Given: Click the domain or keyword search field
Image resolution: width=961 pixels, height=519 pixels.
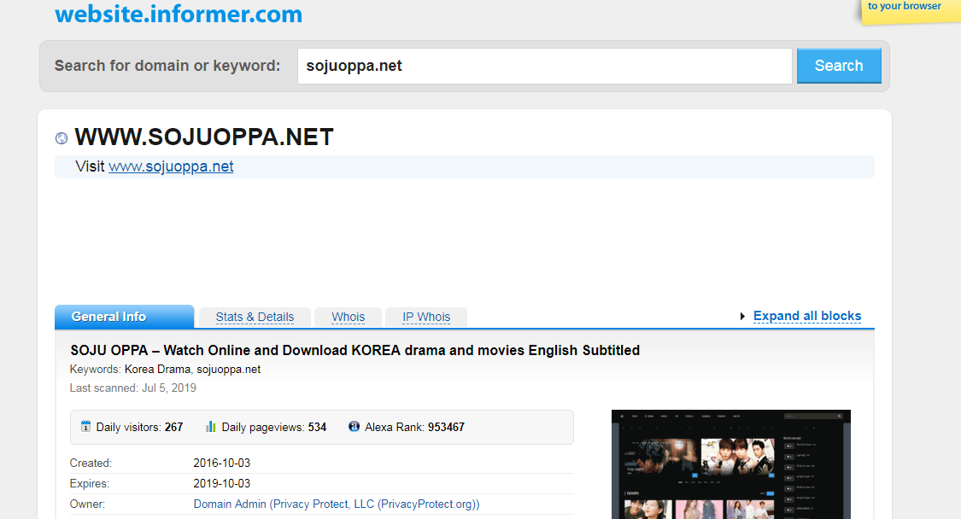Looking at the screenshot, I should point(544,66).
